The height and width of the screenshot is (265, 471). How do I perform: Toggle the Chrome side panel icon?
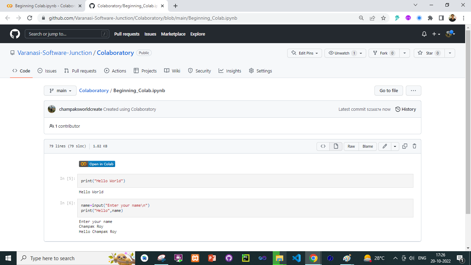pyautogui.click(x=441, y=18)
